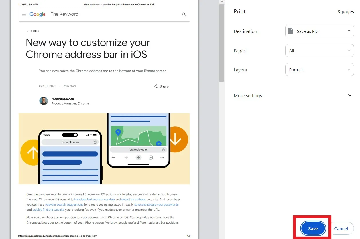This screenshot has width=360, height=239.
Task: Click the Share icon next to the article date
Action: click(x=156, y=86)
